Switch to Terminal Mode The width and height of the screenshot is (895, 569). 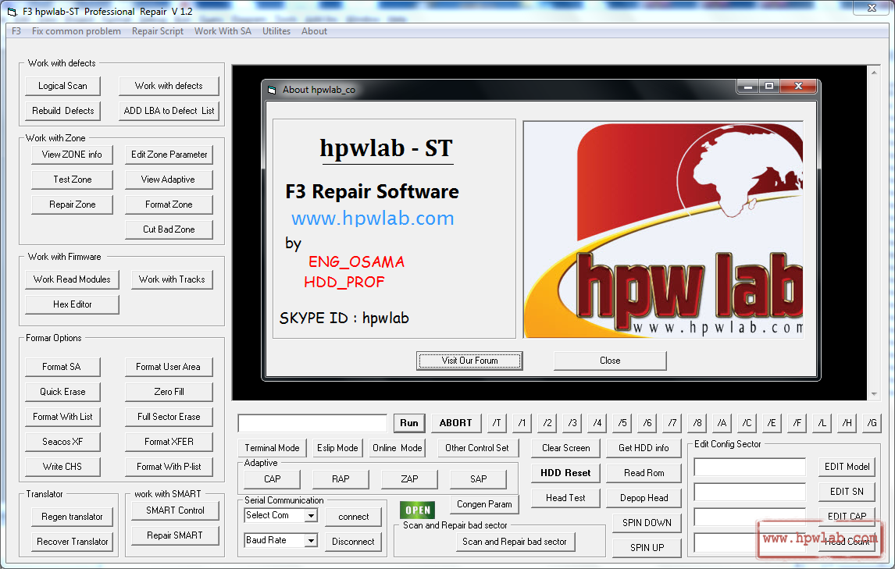pos(272,448)
